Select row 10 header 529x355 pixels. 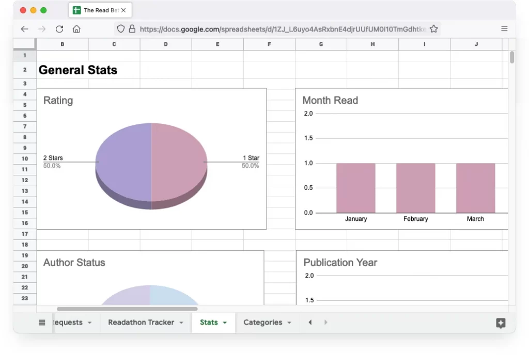click(25, 158)
